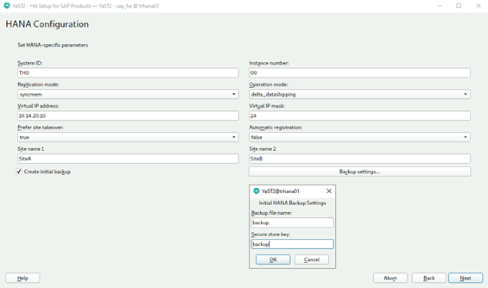Close the main YaST2 window
Image resolution: width=488 pixels, height=288 pixels.
pos(478,6)
